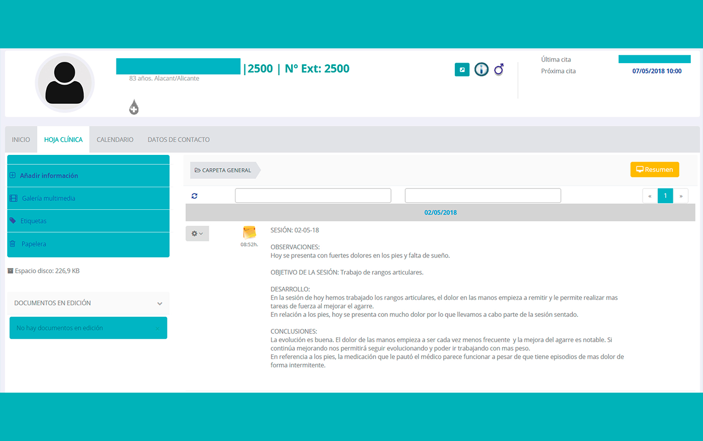Click the male gender symbol icon
The image size is (703, 441).
499,70
